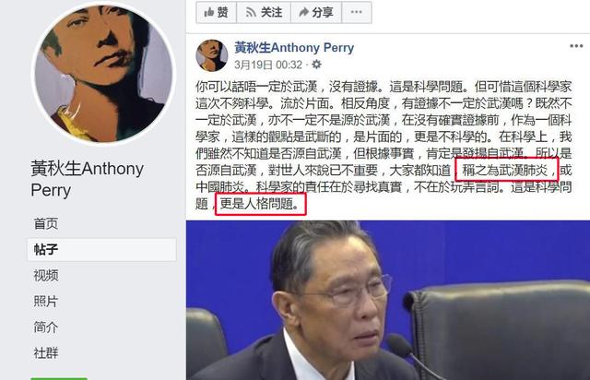The height and width of the screenshot is (380, 590).
Task: Open the post options three-dot menu
Action: [576, 46]
